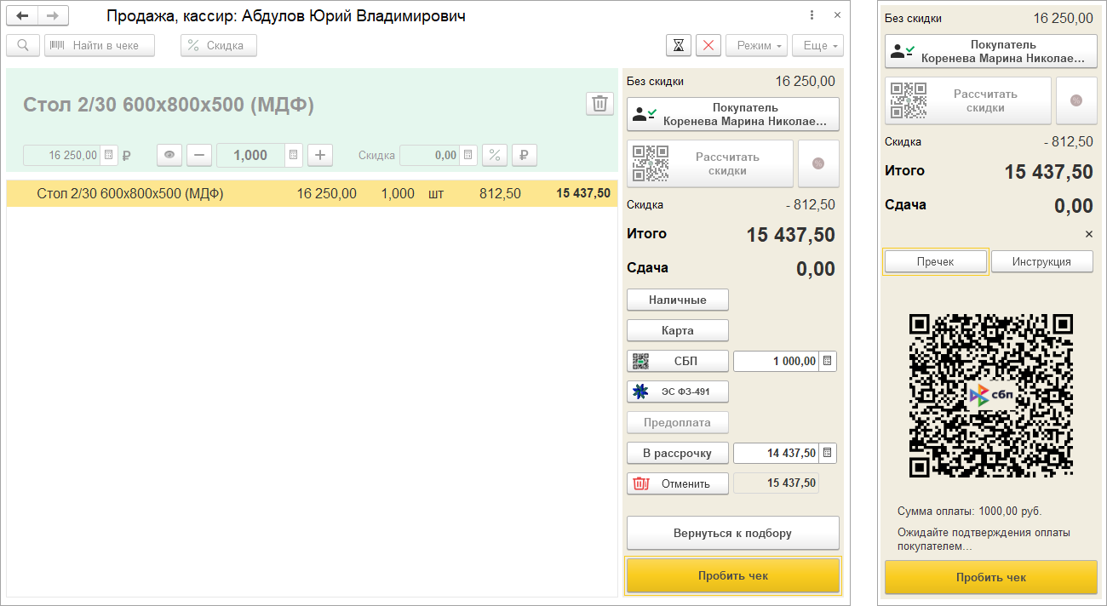Screen dimensions: 1107x606
Task: Click the hourglass postpone receipt icon
Action: pyautogui.click(x=678, y=45)
